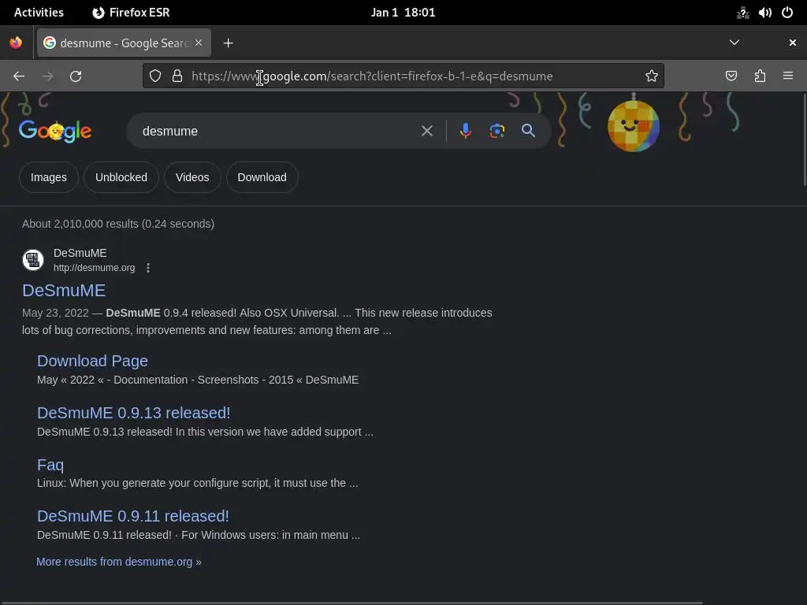
Task: Click the Firefox logo icon beside the tab
Action: [16, 43]
